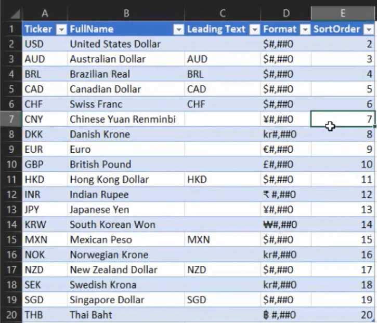Viewport: 377px width, 323px height.
Task: Select the JPY ticker cell
Action: 45,209
